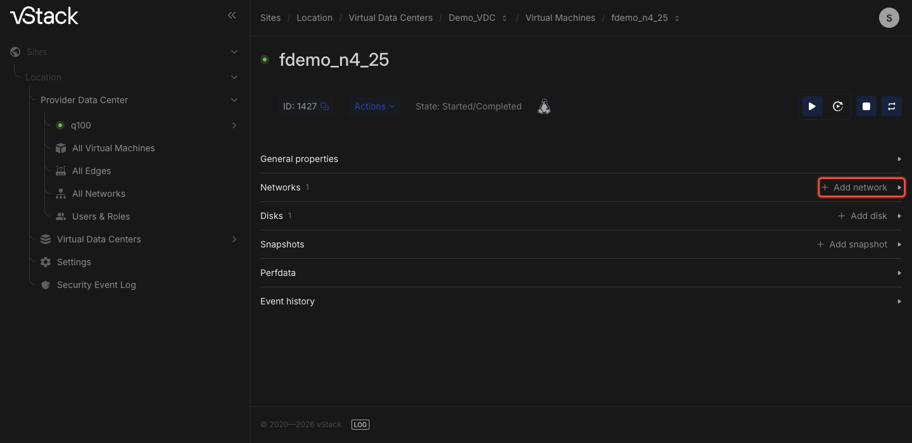Image resolution: width=912 pixels, height=443 pixels.
Task: Go to Location in the breadcrumb
Action: [315, 18]
